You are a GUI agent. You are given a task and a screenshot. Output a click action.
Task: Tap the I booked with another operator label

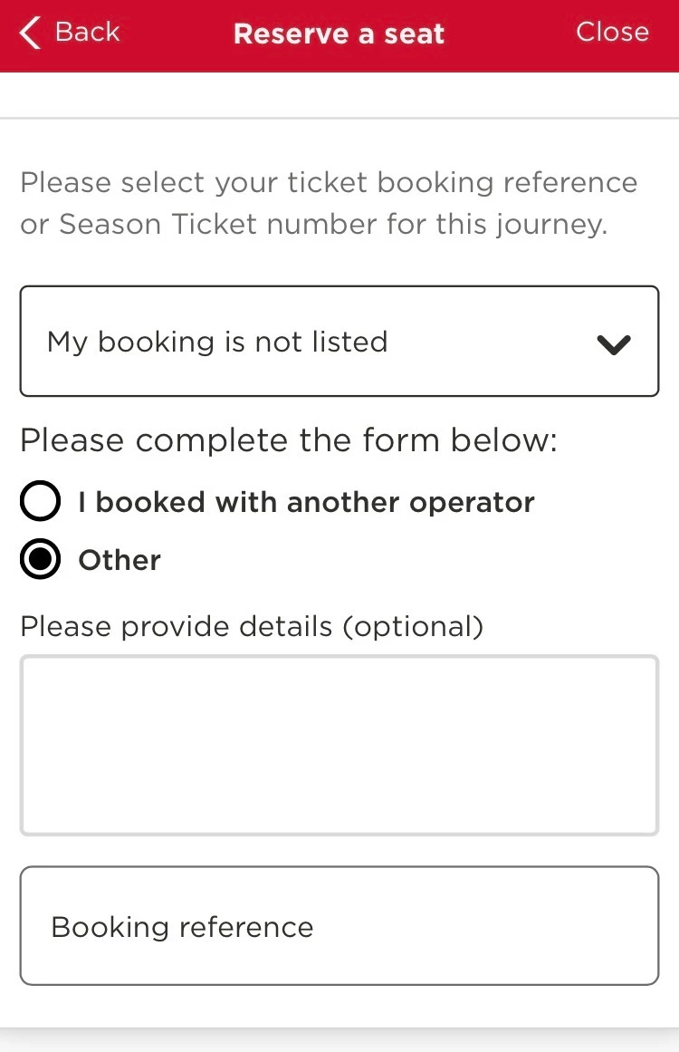(306, 502)
